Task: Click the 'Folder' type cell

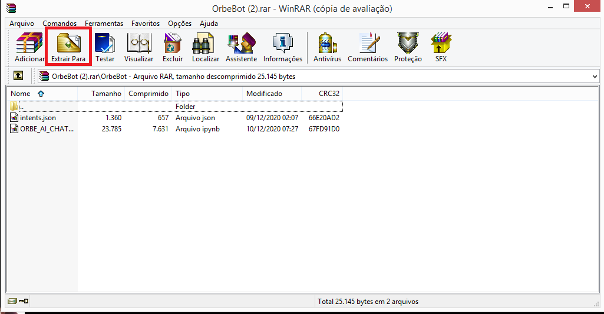Action: coord(185,107)
